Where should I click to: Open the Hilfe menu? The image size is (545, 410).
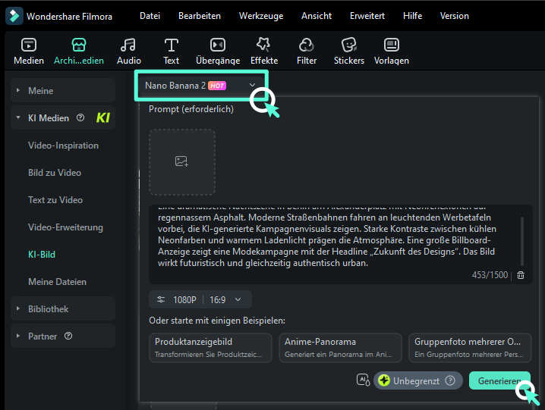click(413, 16)
